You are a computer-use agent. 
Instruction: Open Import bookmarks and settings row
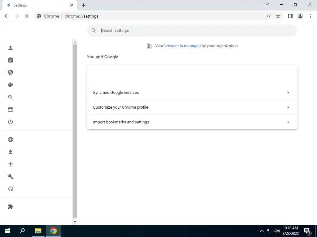192,122
